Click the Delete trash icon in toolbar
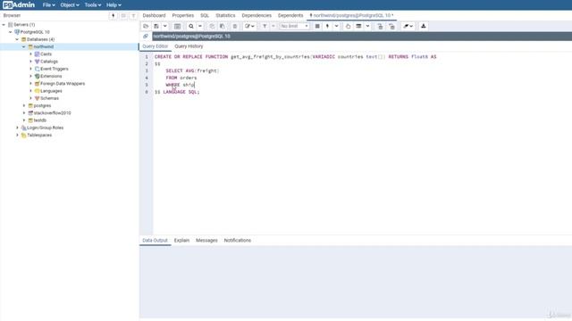 coord(235,26)
